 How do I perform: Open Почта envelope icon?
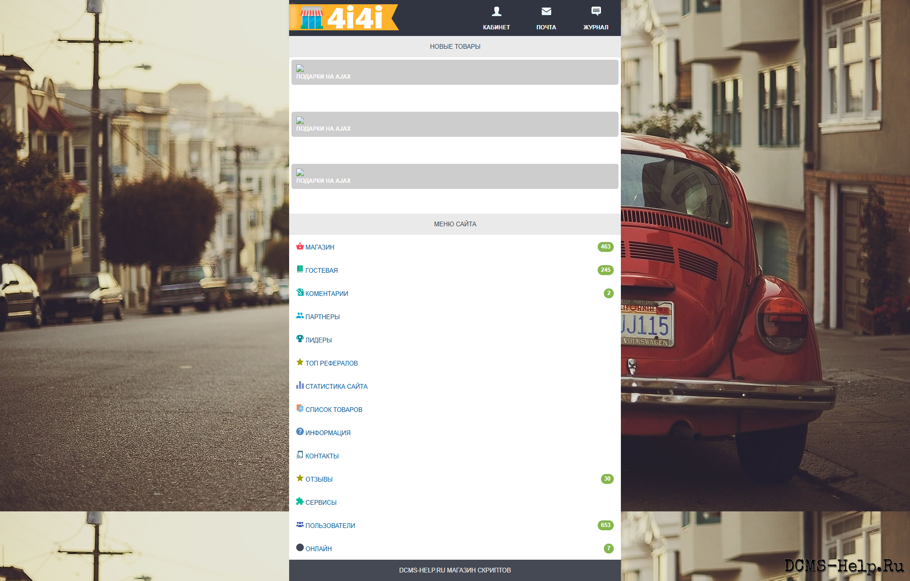pos(546,11)
